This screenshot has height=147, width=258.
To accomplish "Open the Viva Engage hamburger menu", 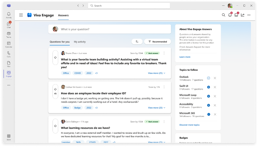I will [x=21, y=15].
